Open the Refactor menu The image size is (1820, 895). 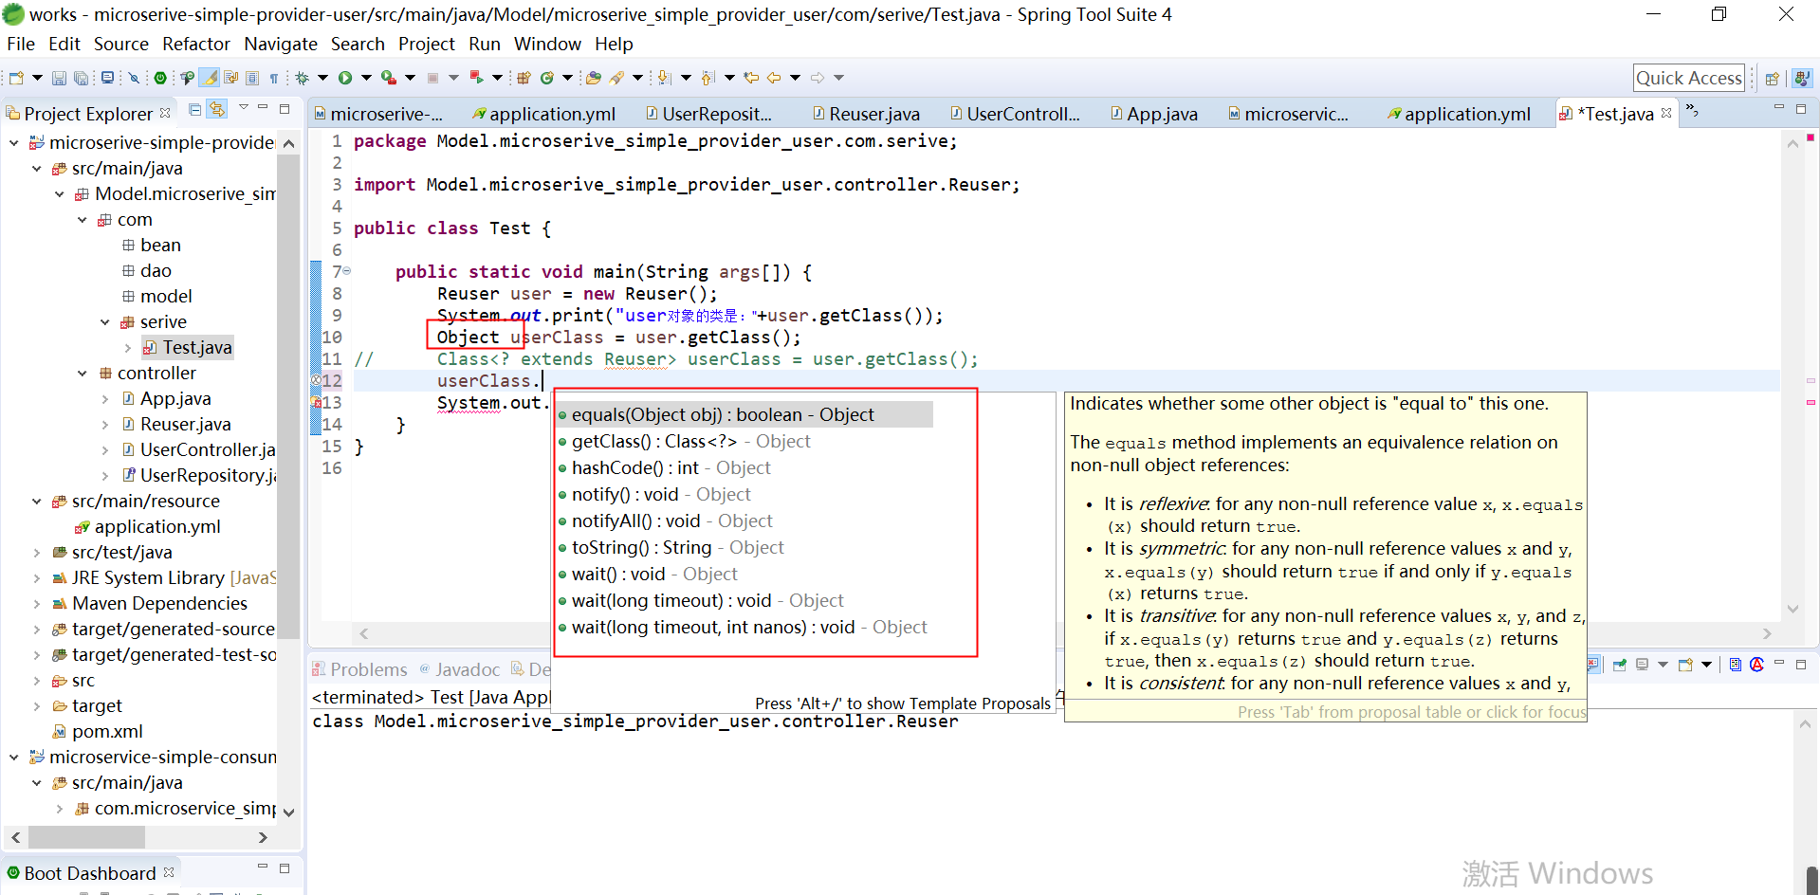[x=196, y=44]
